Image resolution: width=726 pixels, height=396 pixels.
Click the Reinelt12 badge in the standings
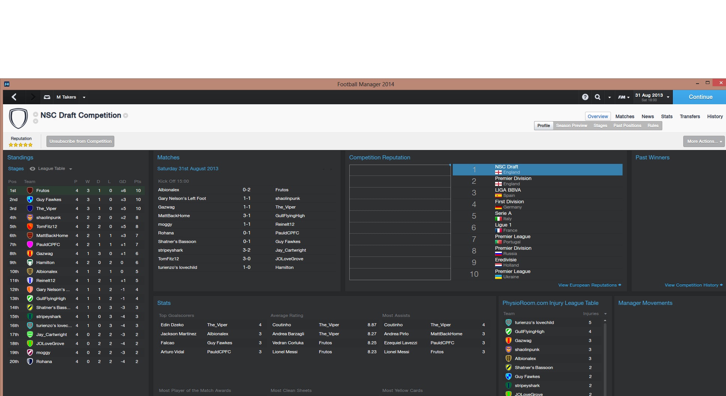point(30,280)
